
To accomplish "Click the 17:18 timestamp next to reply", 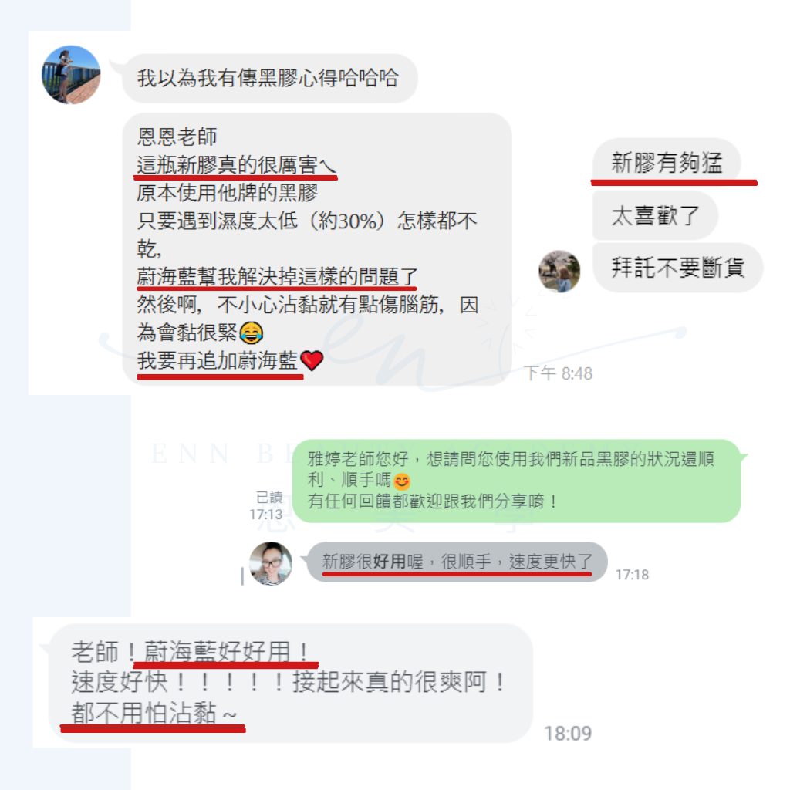I will (x=632, y=575).
